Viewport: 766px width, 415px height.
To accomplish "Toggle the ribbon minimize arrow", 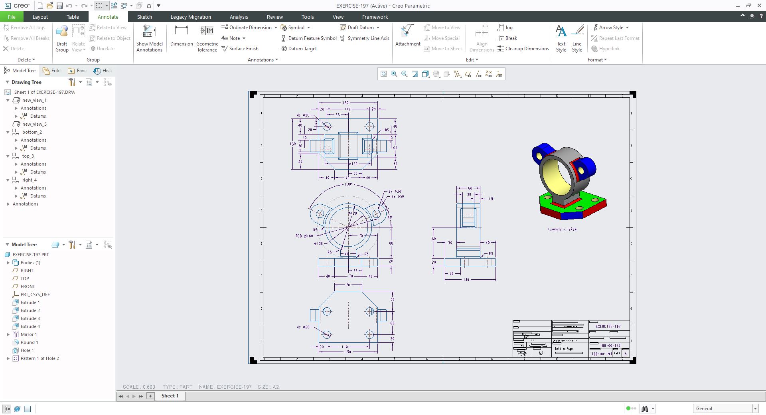I will click(x=742, y=16).
